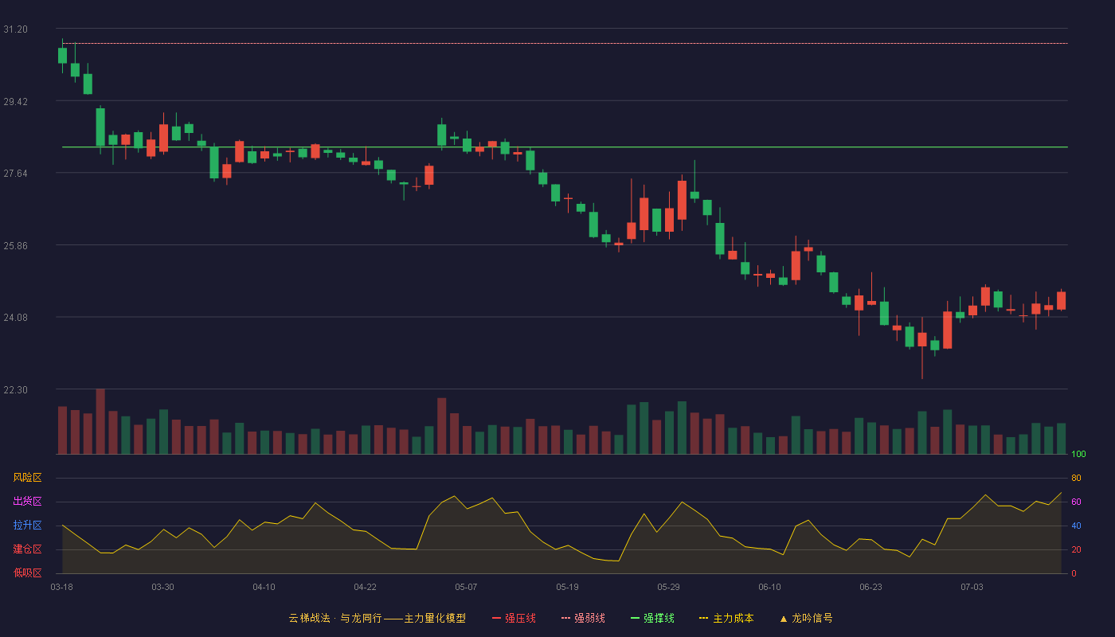Click the green horizontal support line
Screen dimensions: 1115x637
(x=565, y=147)
